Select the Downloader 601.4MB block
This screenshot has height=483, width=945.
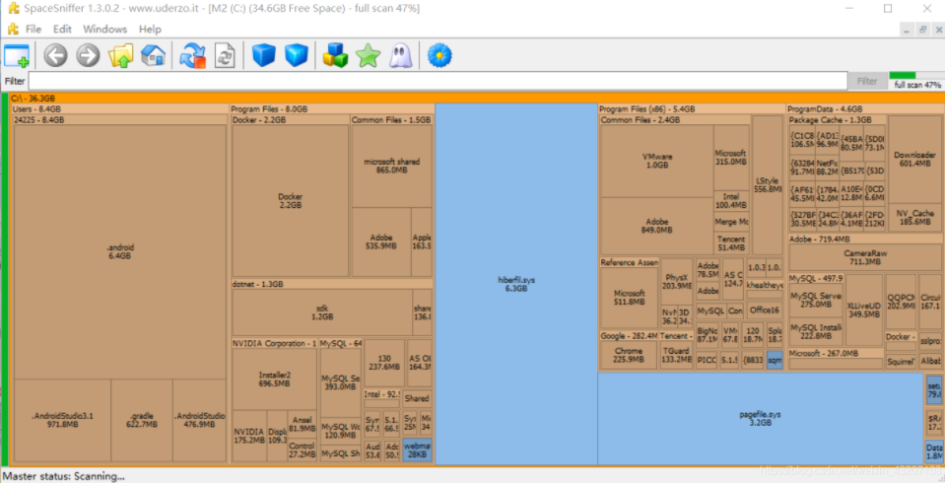(914, 159)
